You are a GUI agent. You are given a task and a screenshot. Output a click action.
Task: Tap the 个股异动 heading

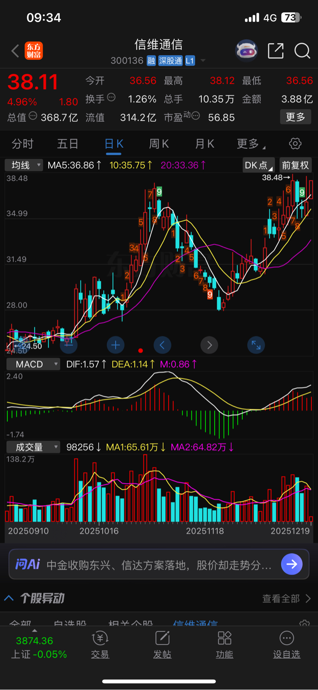point(42,598)
